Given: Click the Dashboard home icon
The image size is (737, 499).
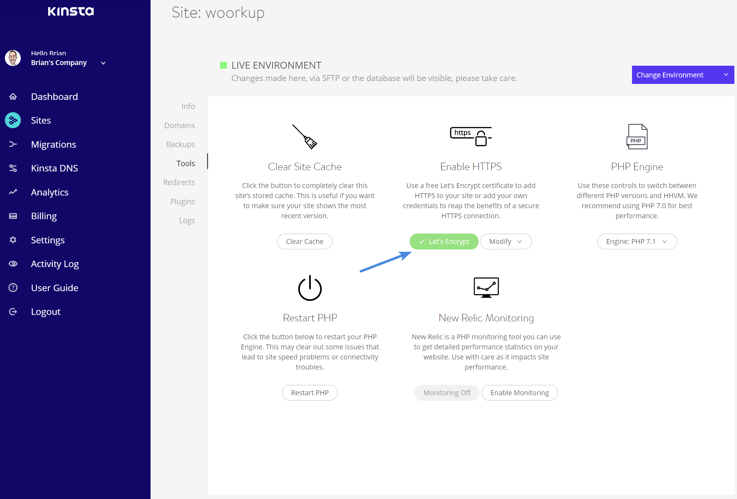Looking at the screenshot, I should 13,97.
